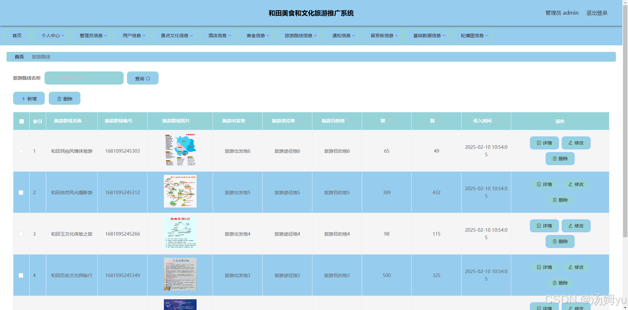
Task: Click the 管理员 admin account label
Action: click(x=562, y=13)
